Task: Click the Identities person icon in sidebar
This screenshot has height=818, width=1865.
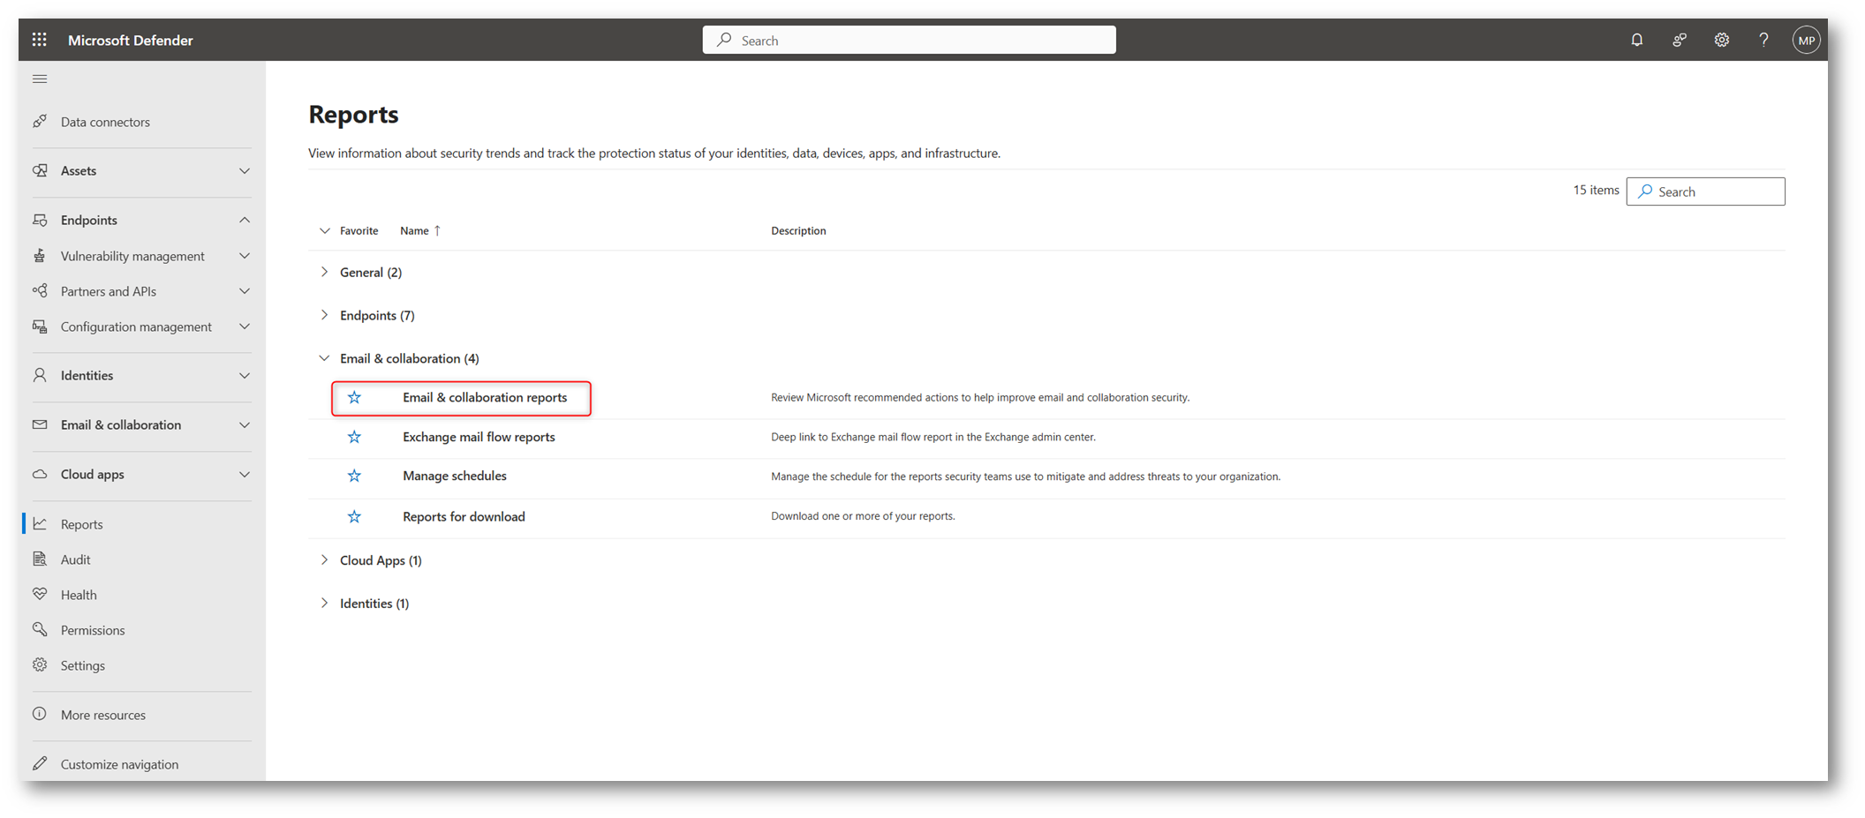Action: (40, 375)
